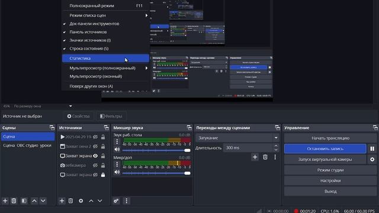Viewport: 379px width, 213px height.
Task: Toggle Значки источников menu entry
Action: (105, 40)
